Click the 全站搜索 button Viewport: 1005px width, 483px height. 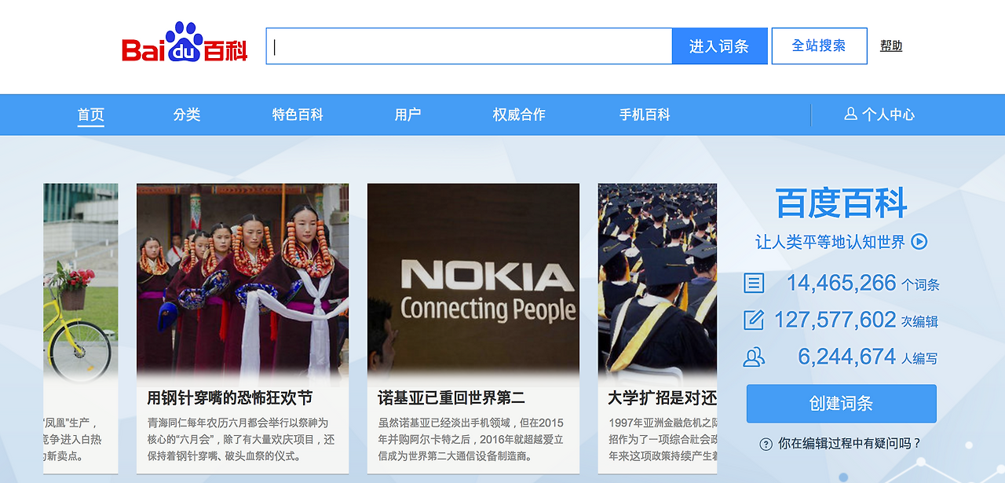[x=820, y=46]
